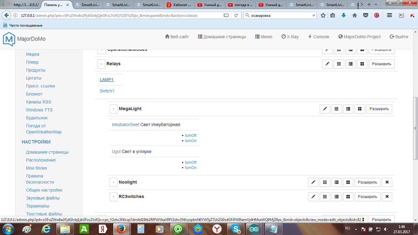Open MegaLight list icon

click(x=348, y=109)
